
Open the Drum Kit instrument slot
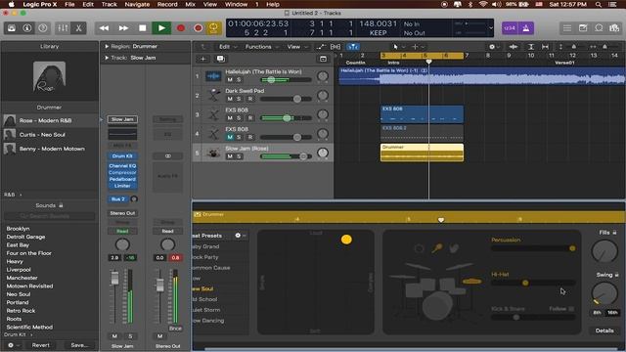tap(122, 156)
